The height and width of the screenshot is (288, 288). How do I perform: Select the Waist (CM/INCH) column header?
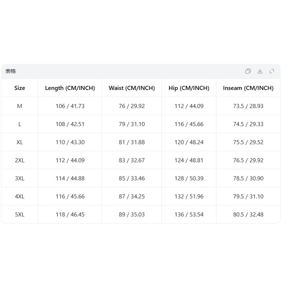132,88
